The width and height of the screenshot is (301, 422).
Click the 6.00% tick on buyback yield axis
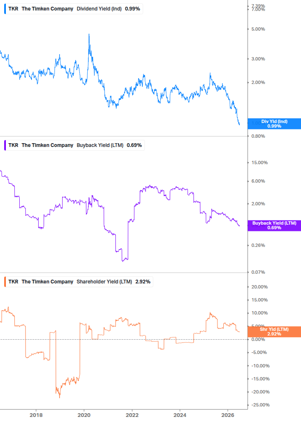tap(258, 181)
